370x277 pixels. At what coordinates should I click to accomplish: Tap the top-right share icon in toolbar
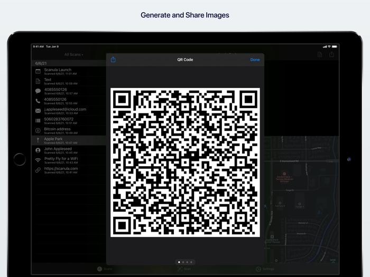click(x=331, y=54)
